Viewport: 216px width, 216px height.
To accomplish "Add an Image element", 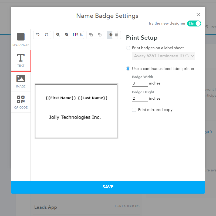I will (x=21, y=81).
